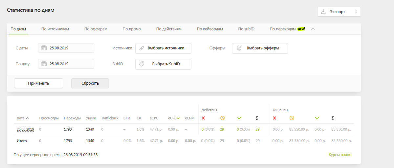394x168 pixels.
Task: Open the Экспорт dropdown
Action: pyautogui.click(x=339, y=12)
